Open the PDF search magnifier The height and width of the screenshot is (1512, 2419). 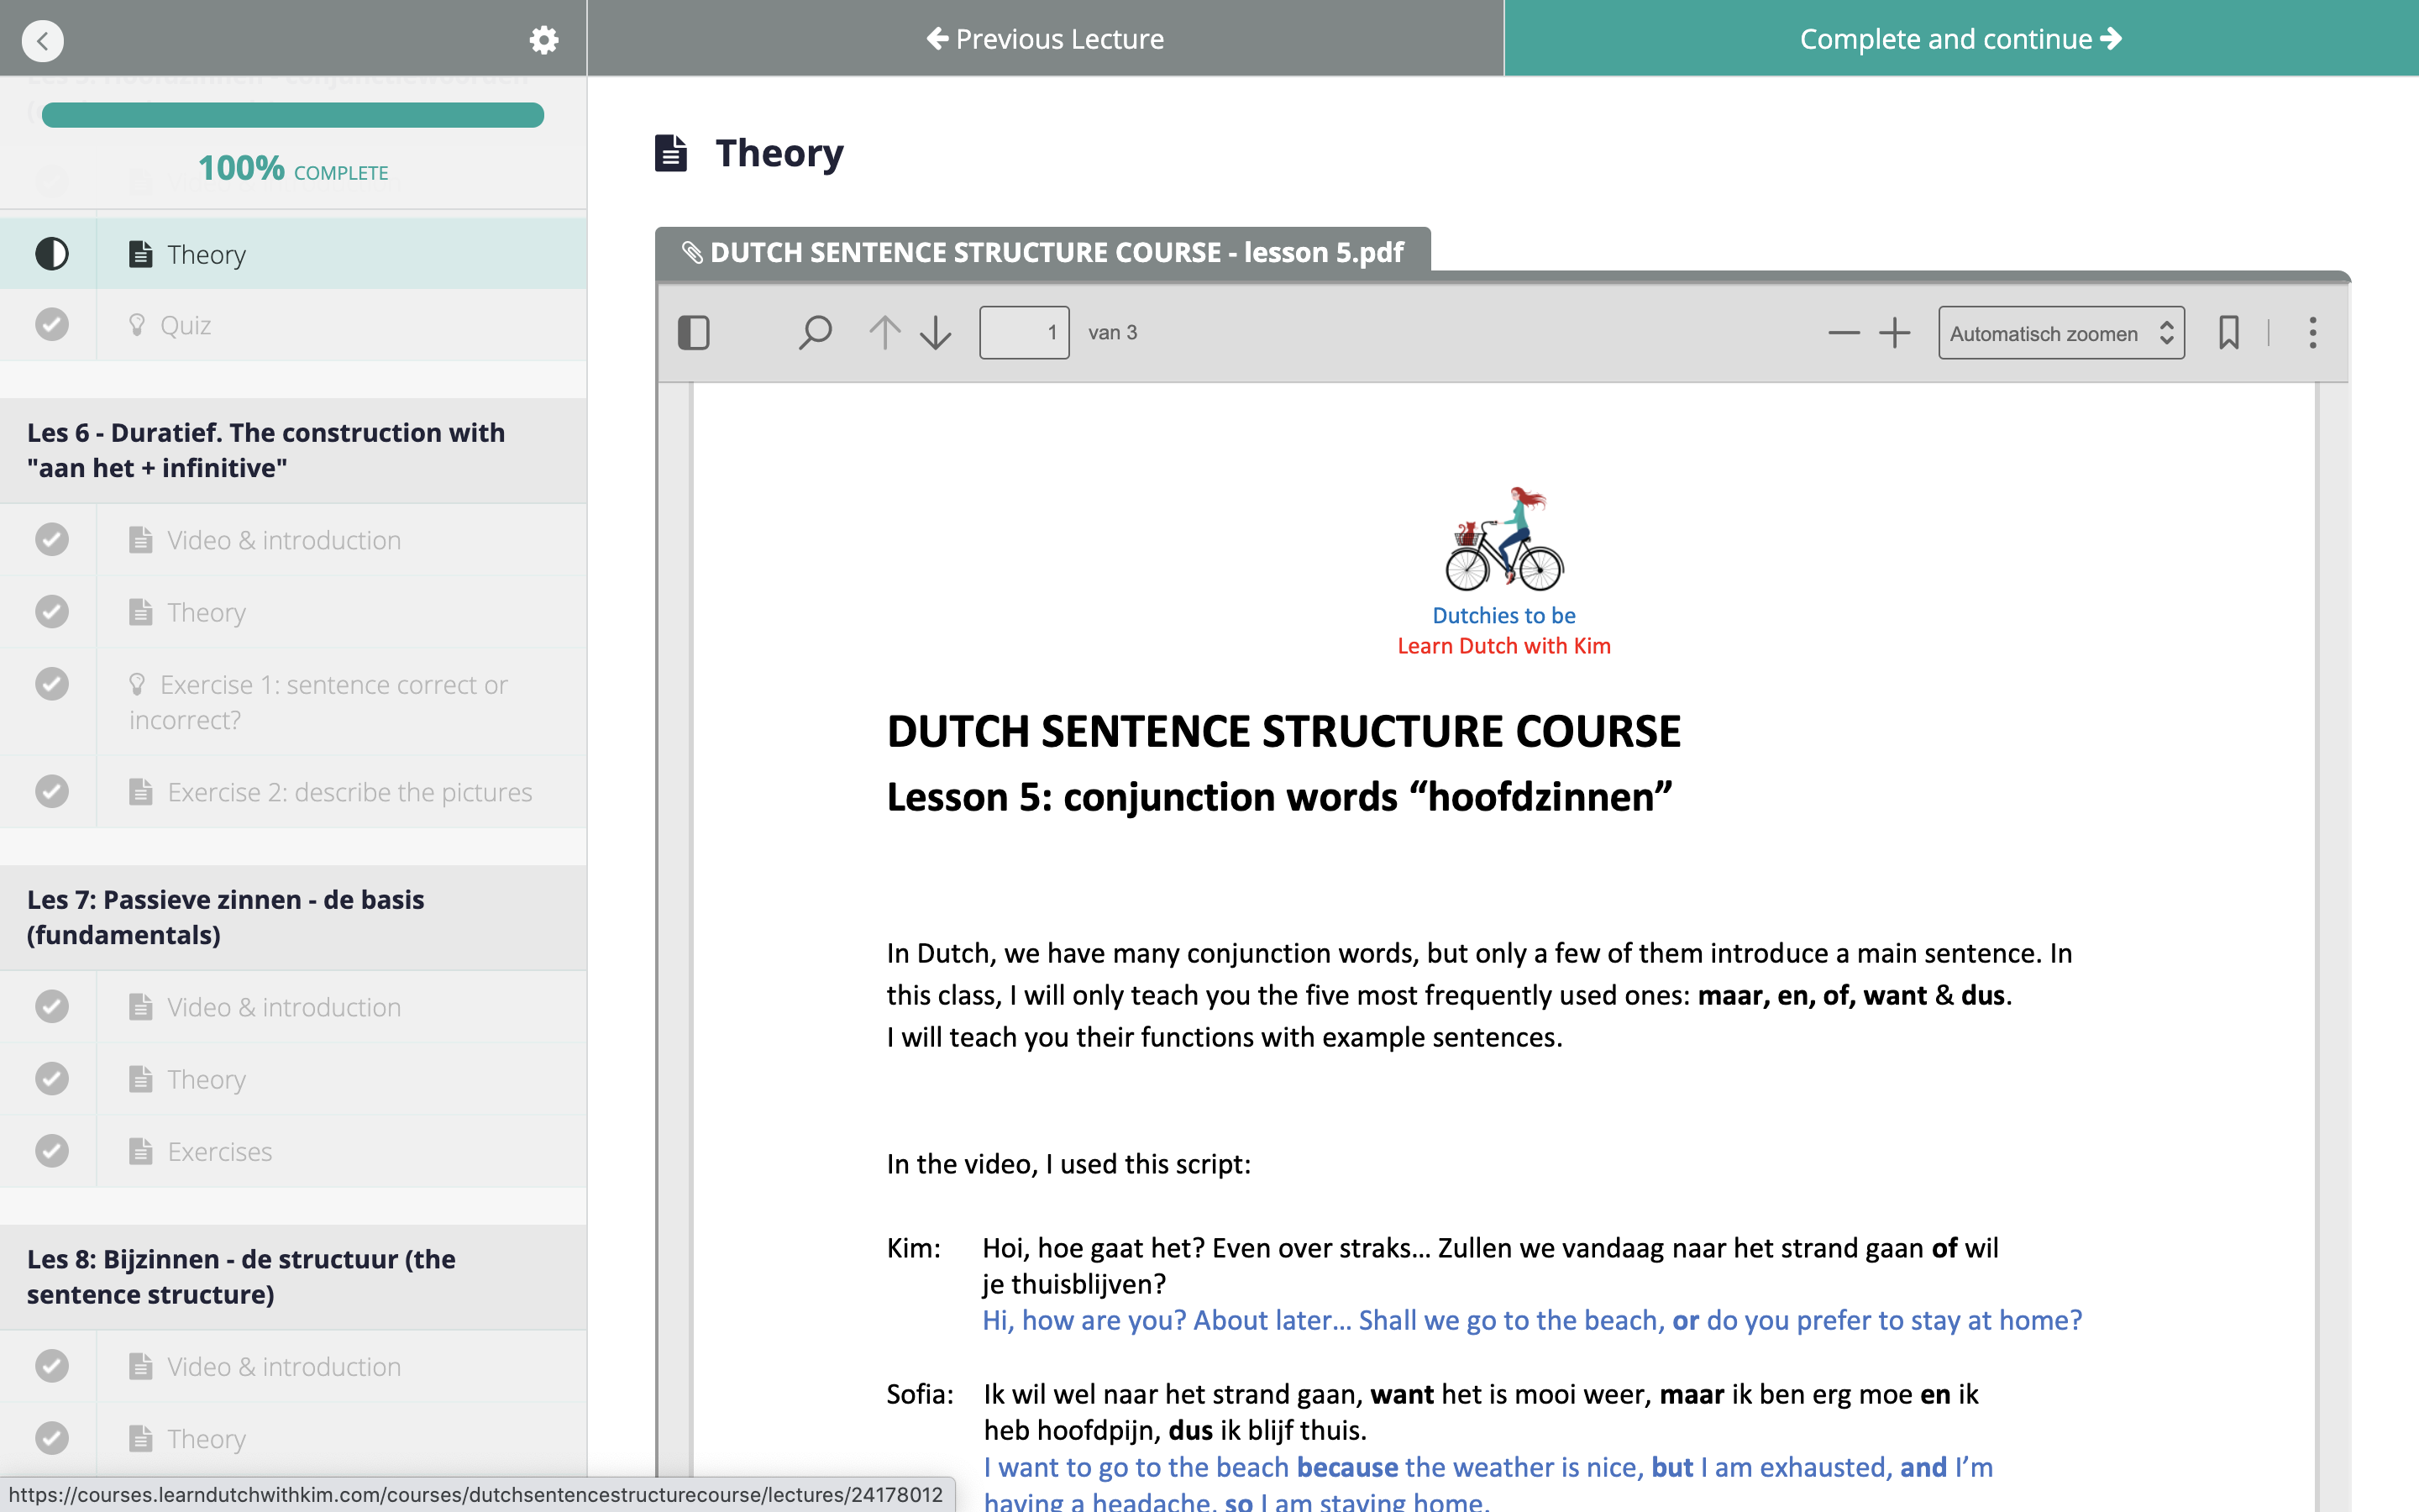pyautogui.click(x=815, y=333)
